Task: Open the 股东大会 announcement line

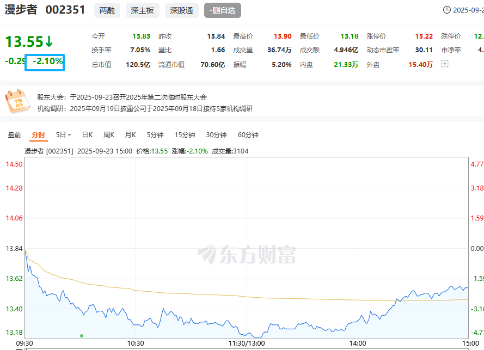Action: (122, 97)
